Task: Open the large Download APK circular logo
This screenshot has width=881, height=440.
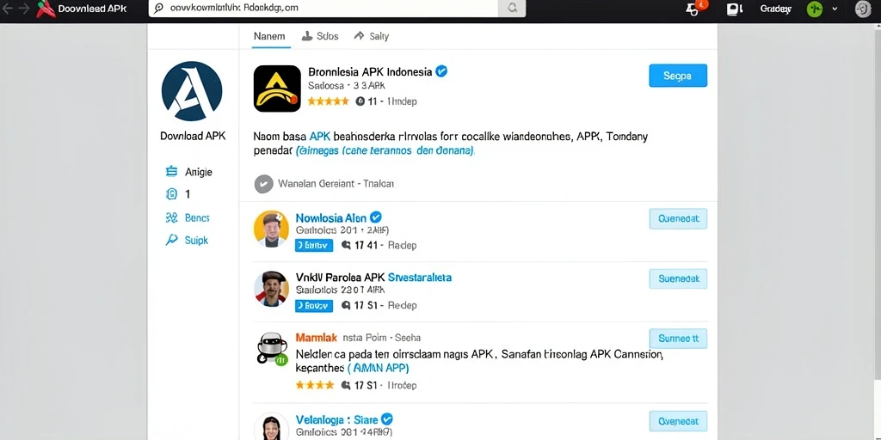Action: click(192, 91)
